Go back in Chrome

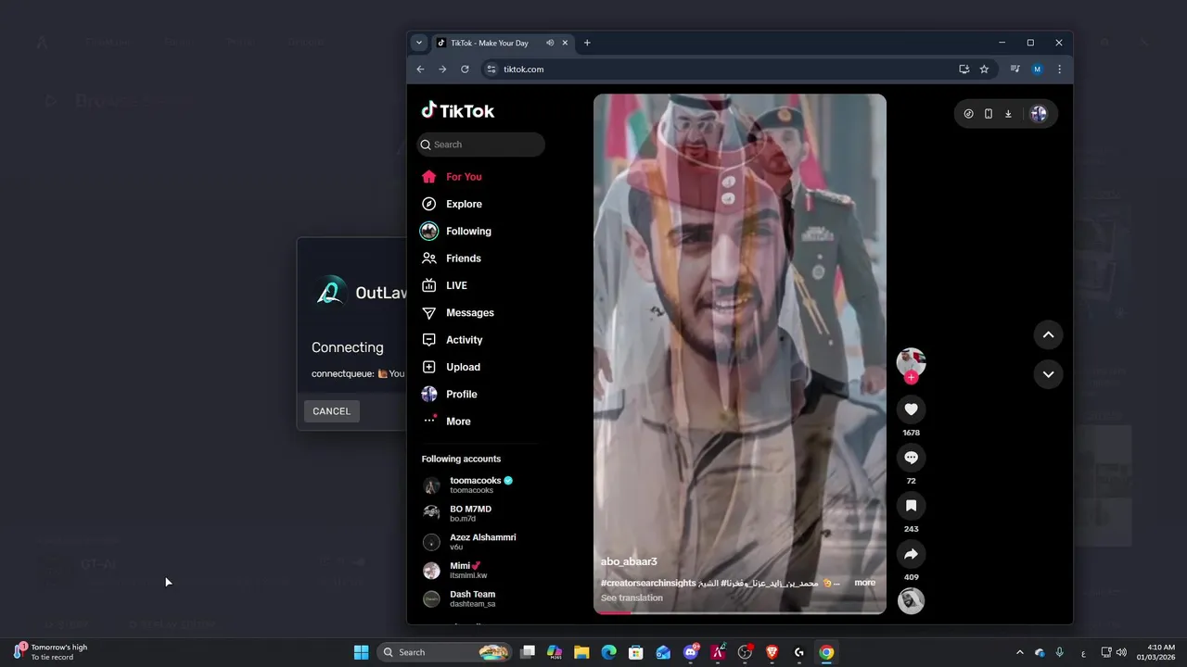[x=420, y=69]
